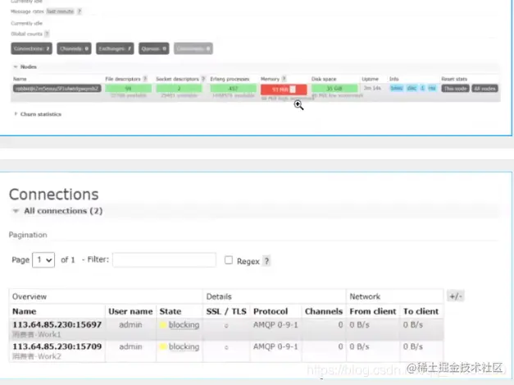The width and height of the screenshot is (514, 385).
Task: Click the rss info tag in Nodes row
Action: [432, 89]
